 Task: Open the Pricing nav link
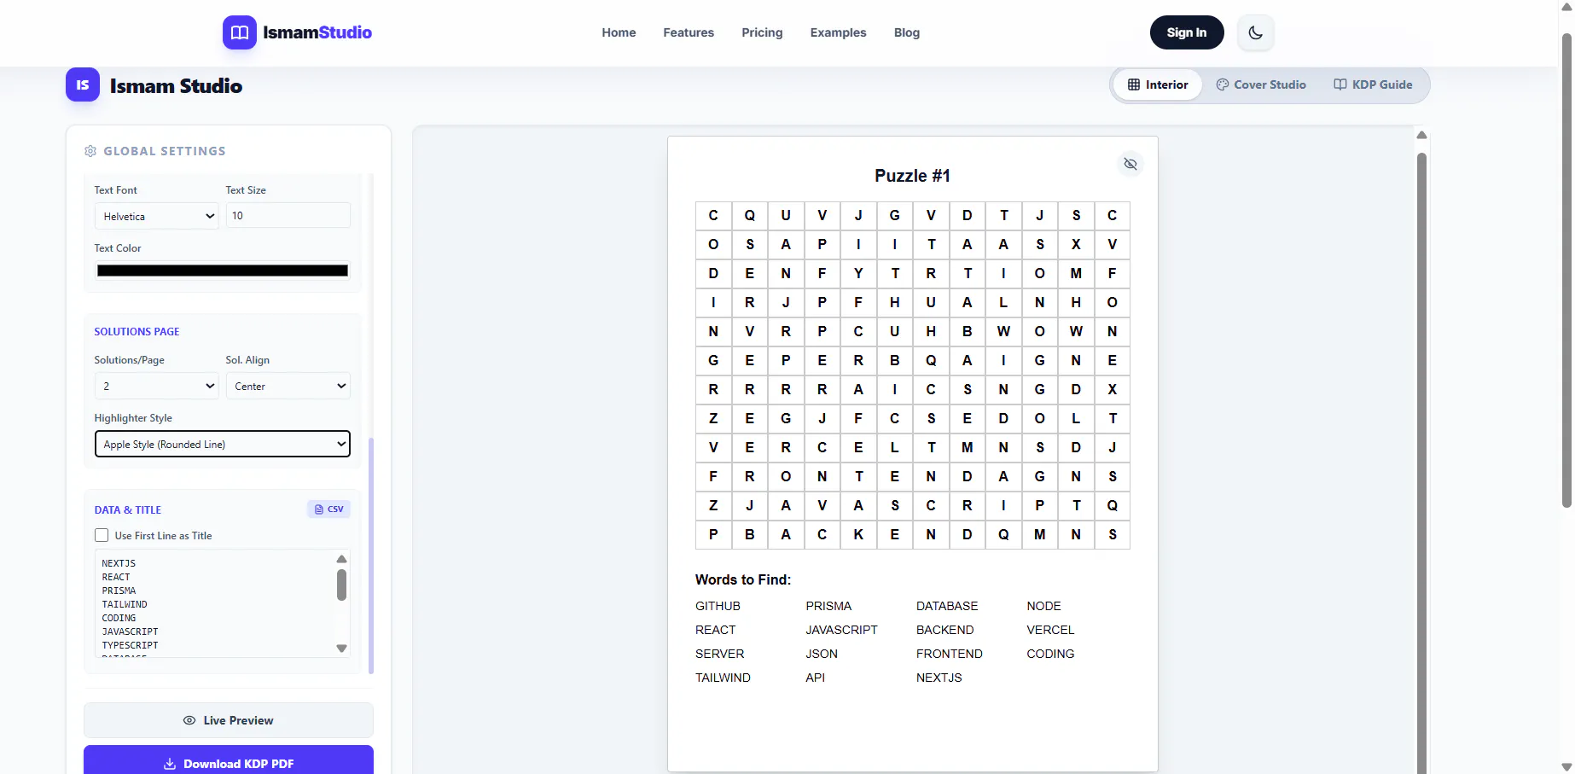coord(762,32)
